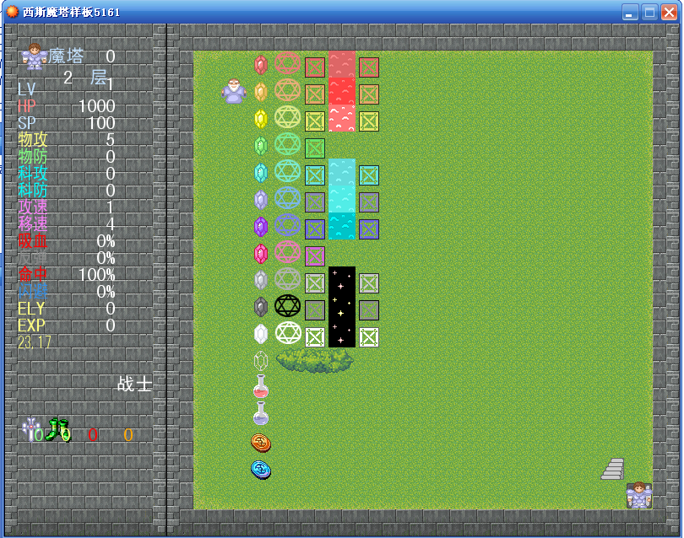Image resolution: width=684 pixels, height=538 pixels.
Task: Click the red gem in the item column
Action: 261,65
